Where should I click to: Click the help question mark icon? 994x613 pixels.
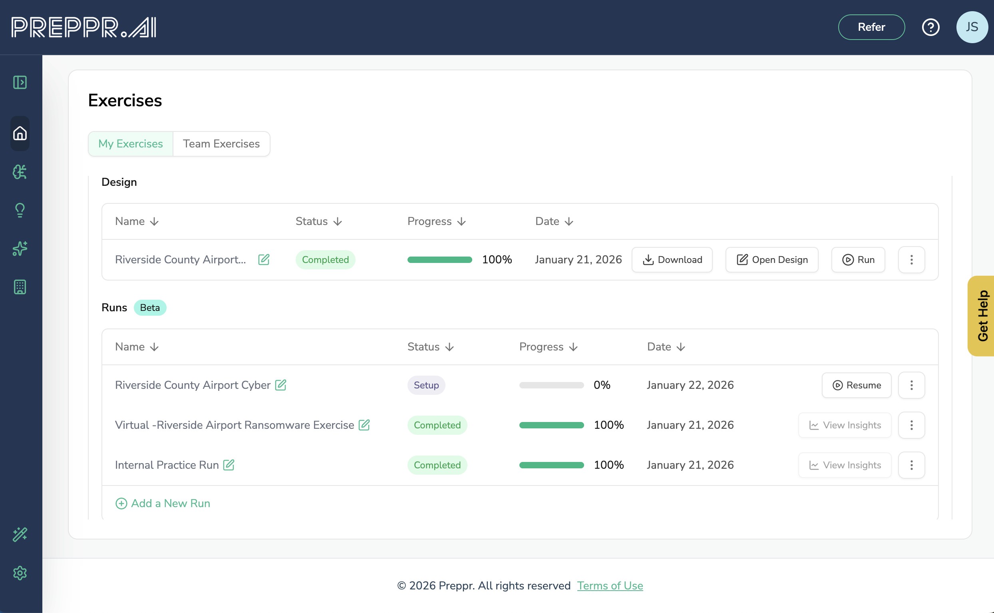coord(930,27)
